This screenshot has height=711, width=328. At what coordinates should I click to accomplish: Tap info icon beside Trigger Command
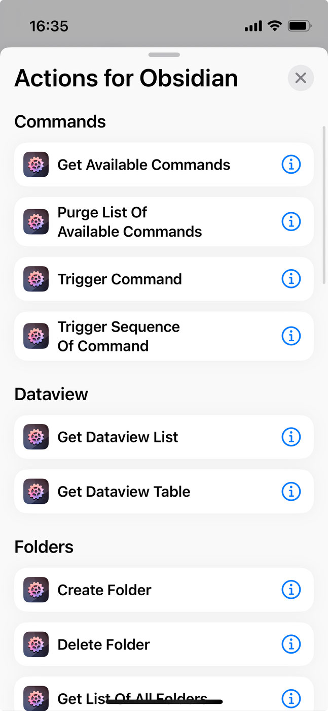291,279
